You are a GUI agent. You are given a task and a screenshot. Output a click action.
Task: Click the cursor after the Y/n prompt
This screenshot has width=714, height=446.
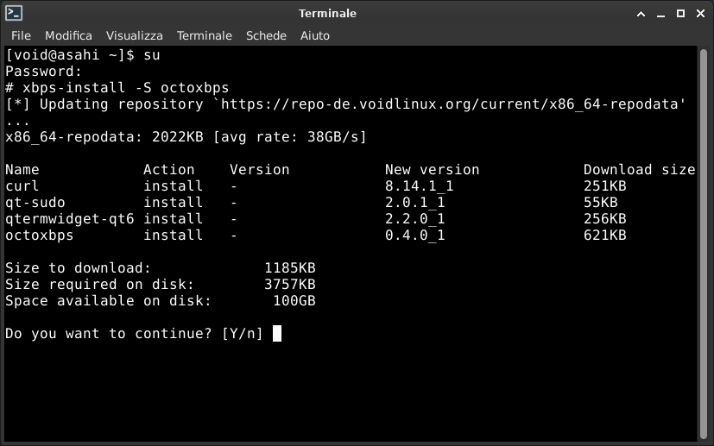(x=277, y=334)
